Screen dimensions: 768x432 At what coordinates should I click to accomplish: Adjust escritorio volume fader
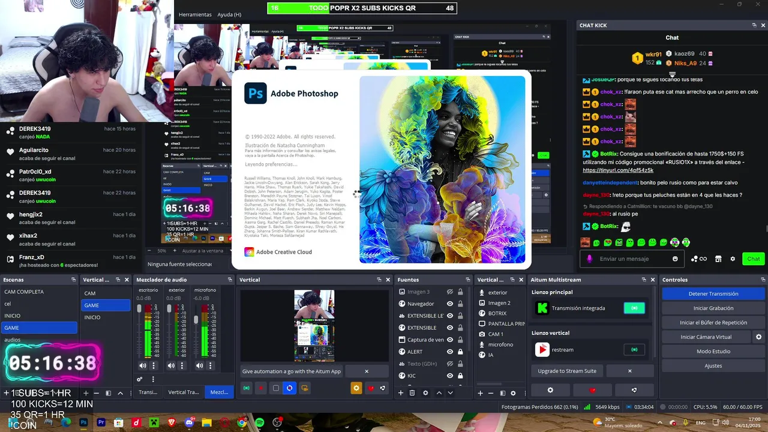(x=139, y=308)
